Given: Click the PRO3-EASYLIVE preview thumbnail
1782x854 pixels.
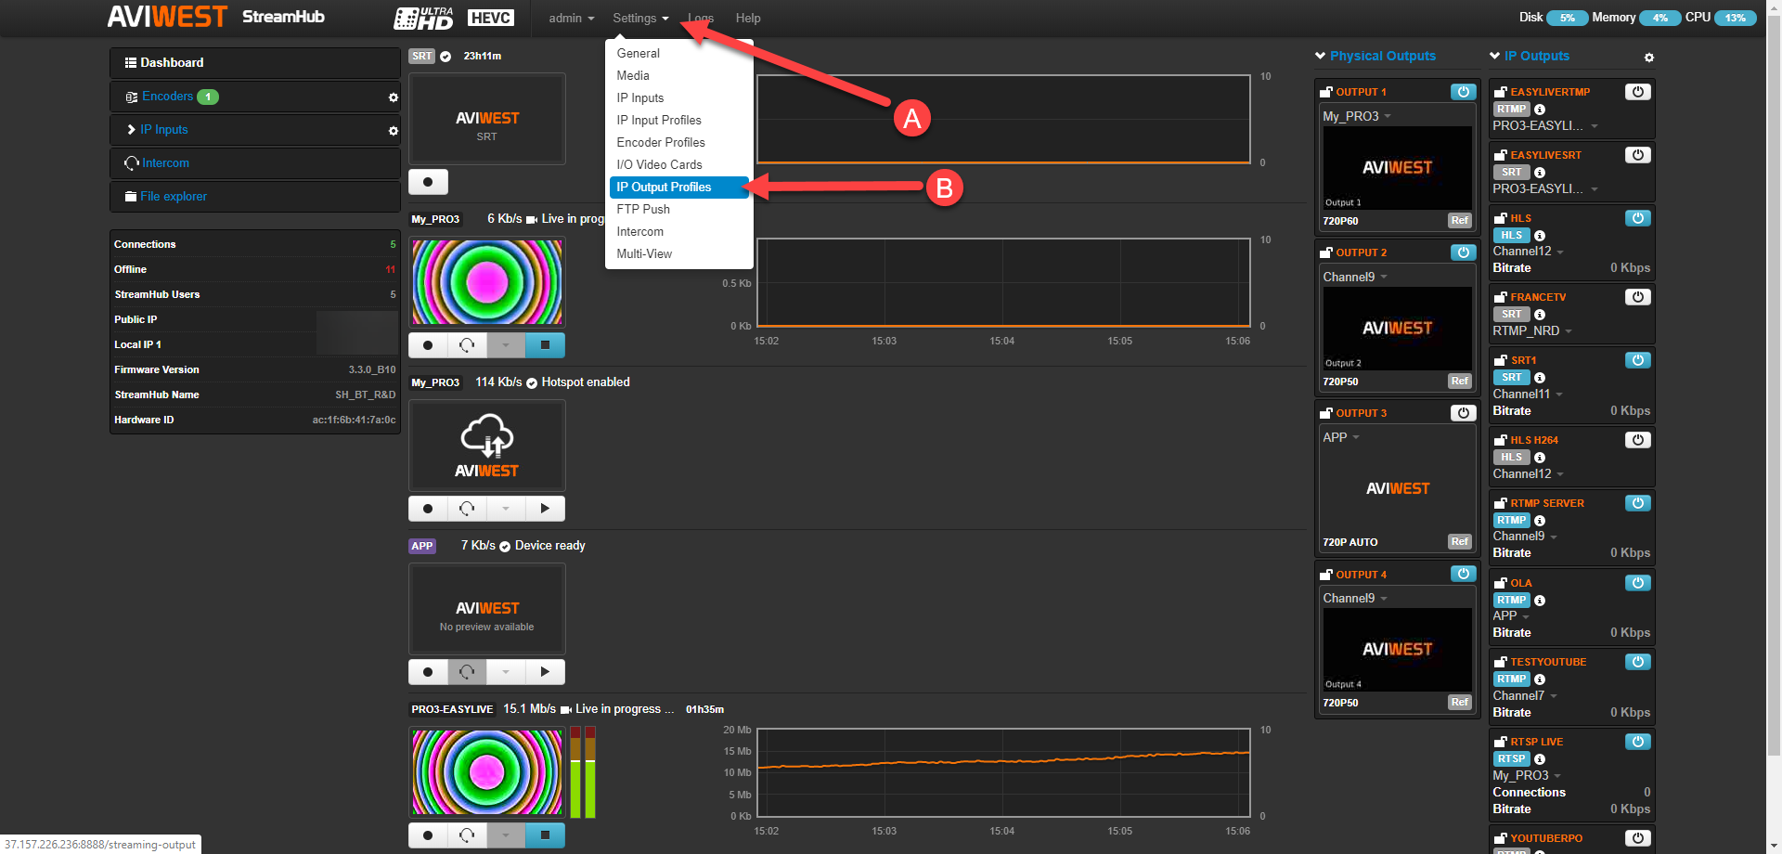Looking at the screenshot, I should coord(487,771).
